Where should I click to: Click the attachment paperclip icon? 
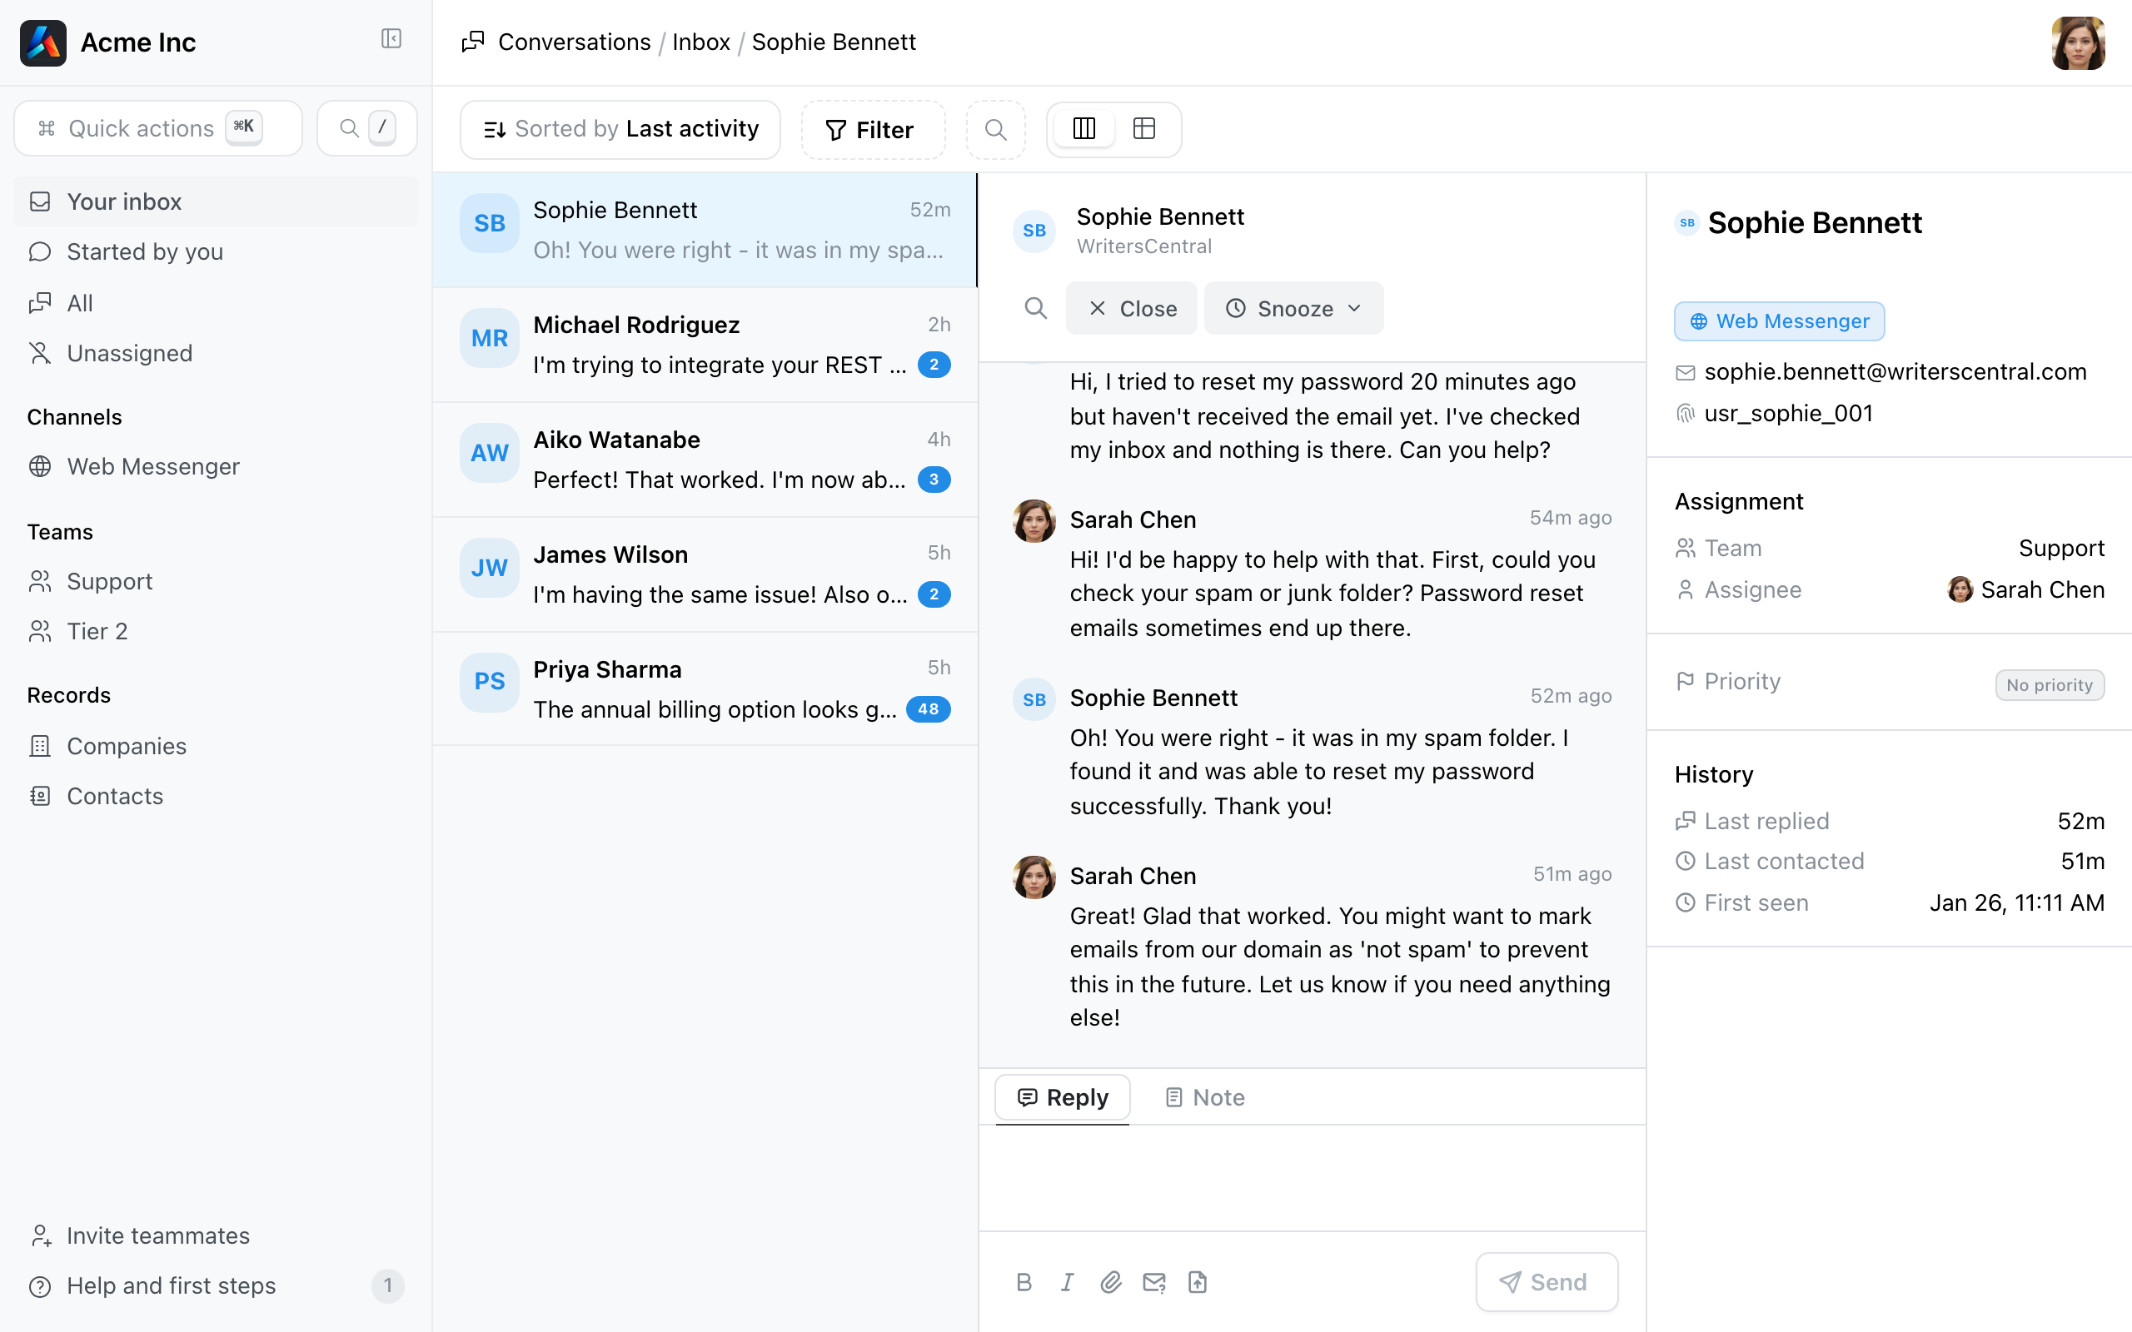[1110, 1282]
